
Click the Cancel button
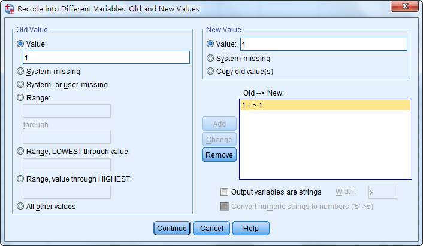coord(211,228)
